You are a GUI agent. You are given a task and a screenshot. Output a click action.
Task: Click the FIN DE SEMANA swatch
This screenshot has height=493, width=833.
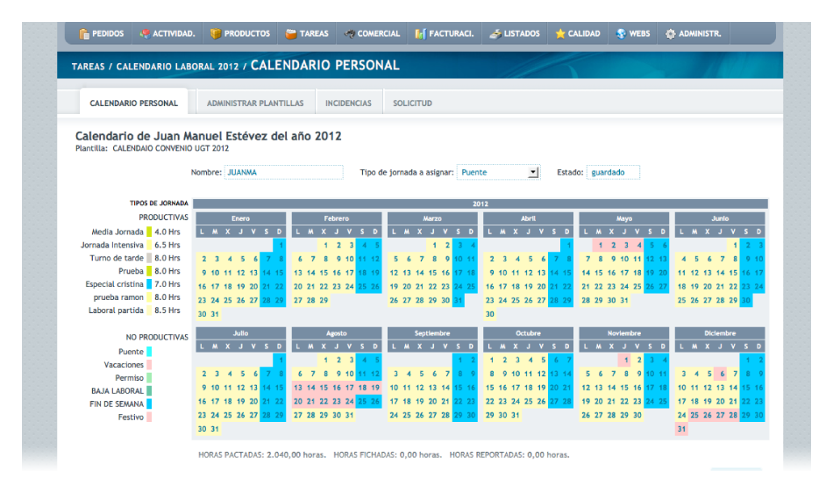[x=149, y=404]
